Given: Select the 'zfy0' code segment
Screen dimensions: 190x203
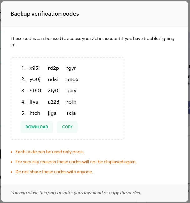Looking at the screenshot, I should [53, 91].
